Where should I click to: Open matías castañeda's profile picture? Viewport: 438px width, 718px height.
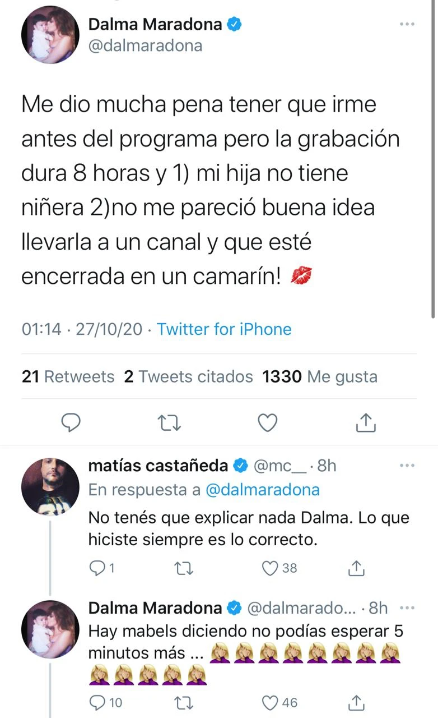click(50, 486)
